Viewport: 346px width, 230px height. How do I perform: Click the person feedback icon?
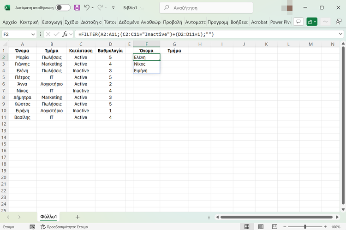point(338,22)
